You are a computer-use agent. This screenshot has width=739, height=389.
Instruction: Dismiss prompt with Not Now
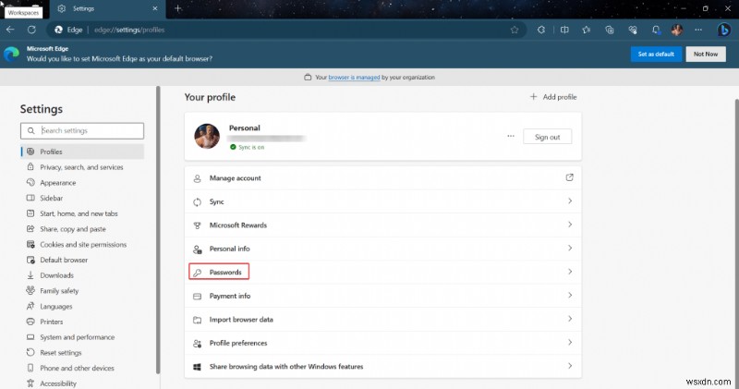point(706,55)
